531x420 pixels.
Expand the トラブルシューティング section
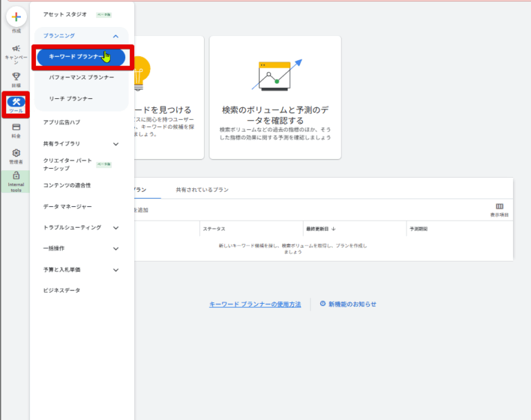[115, 228]
